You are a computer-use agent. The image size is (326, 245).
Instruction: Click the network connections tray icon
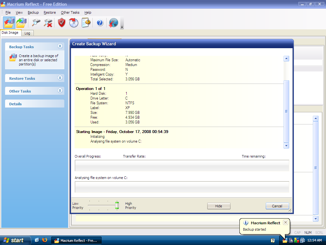tap(302, 241)
